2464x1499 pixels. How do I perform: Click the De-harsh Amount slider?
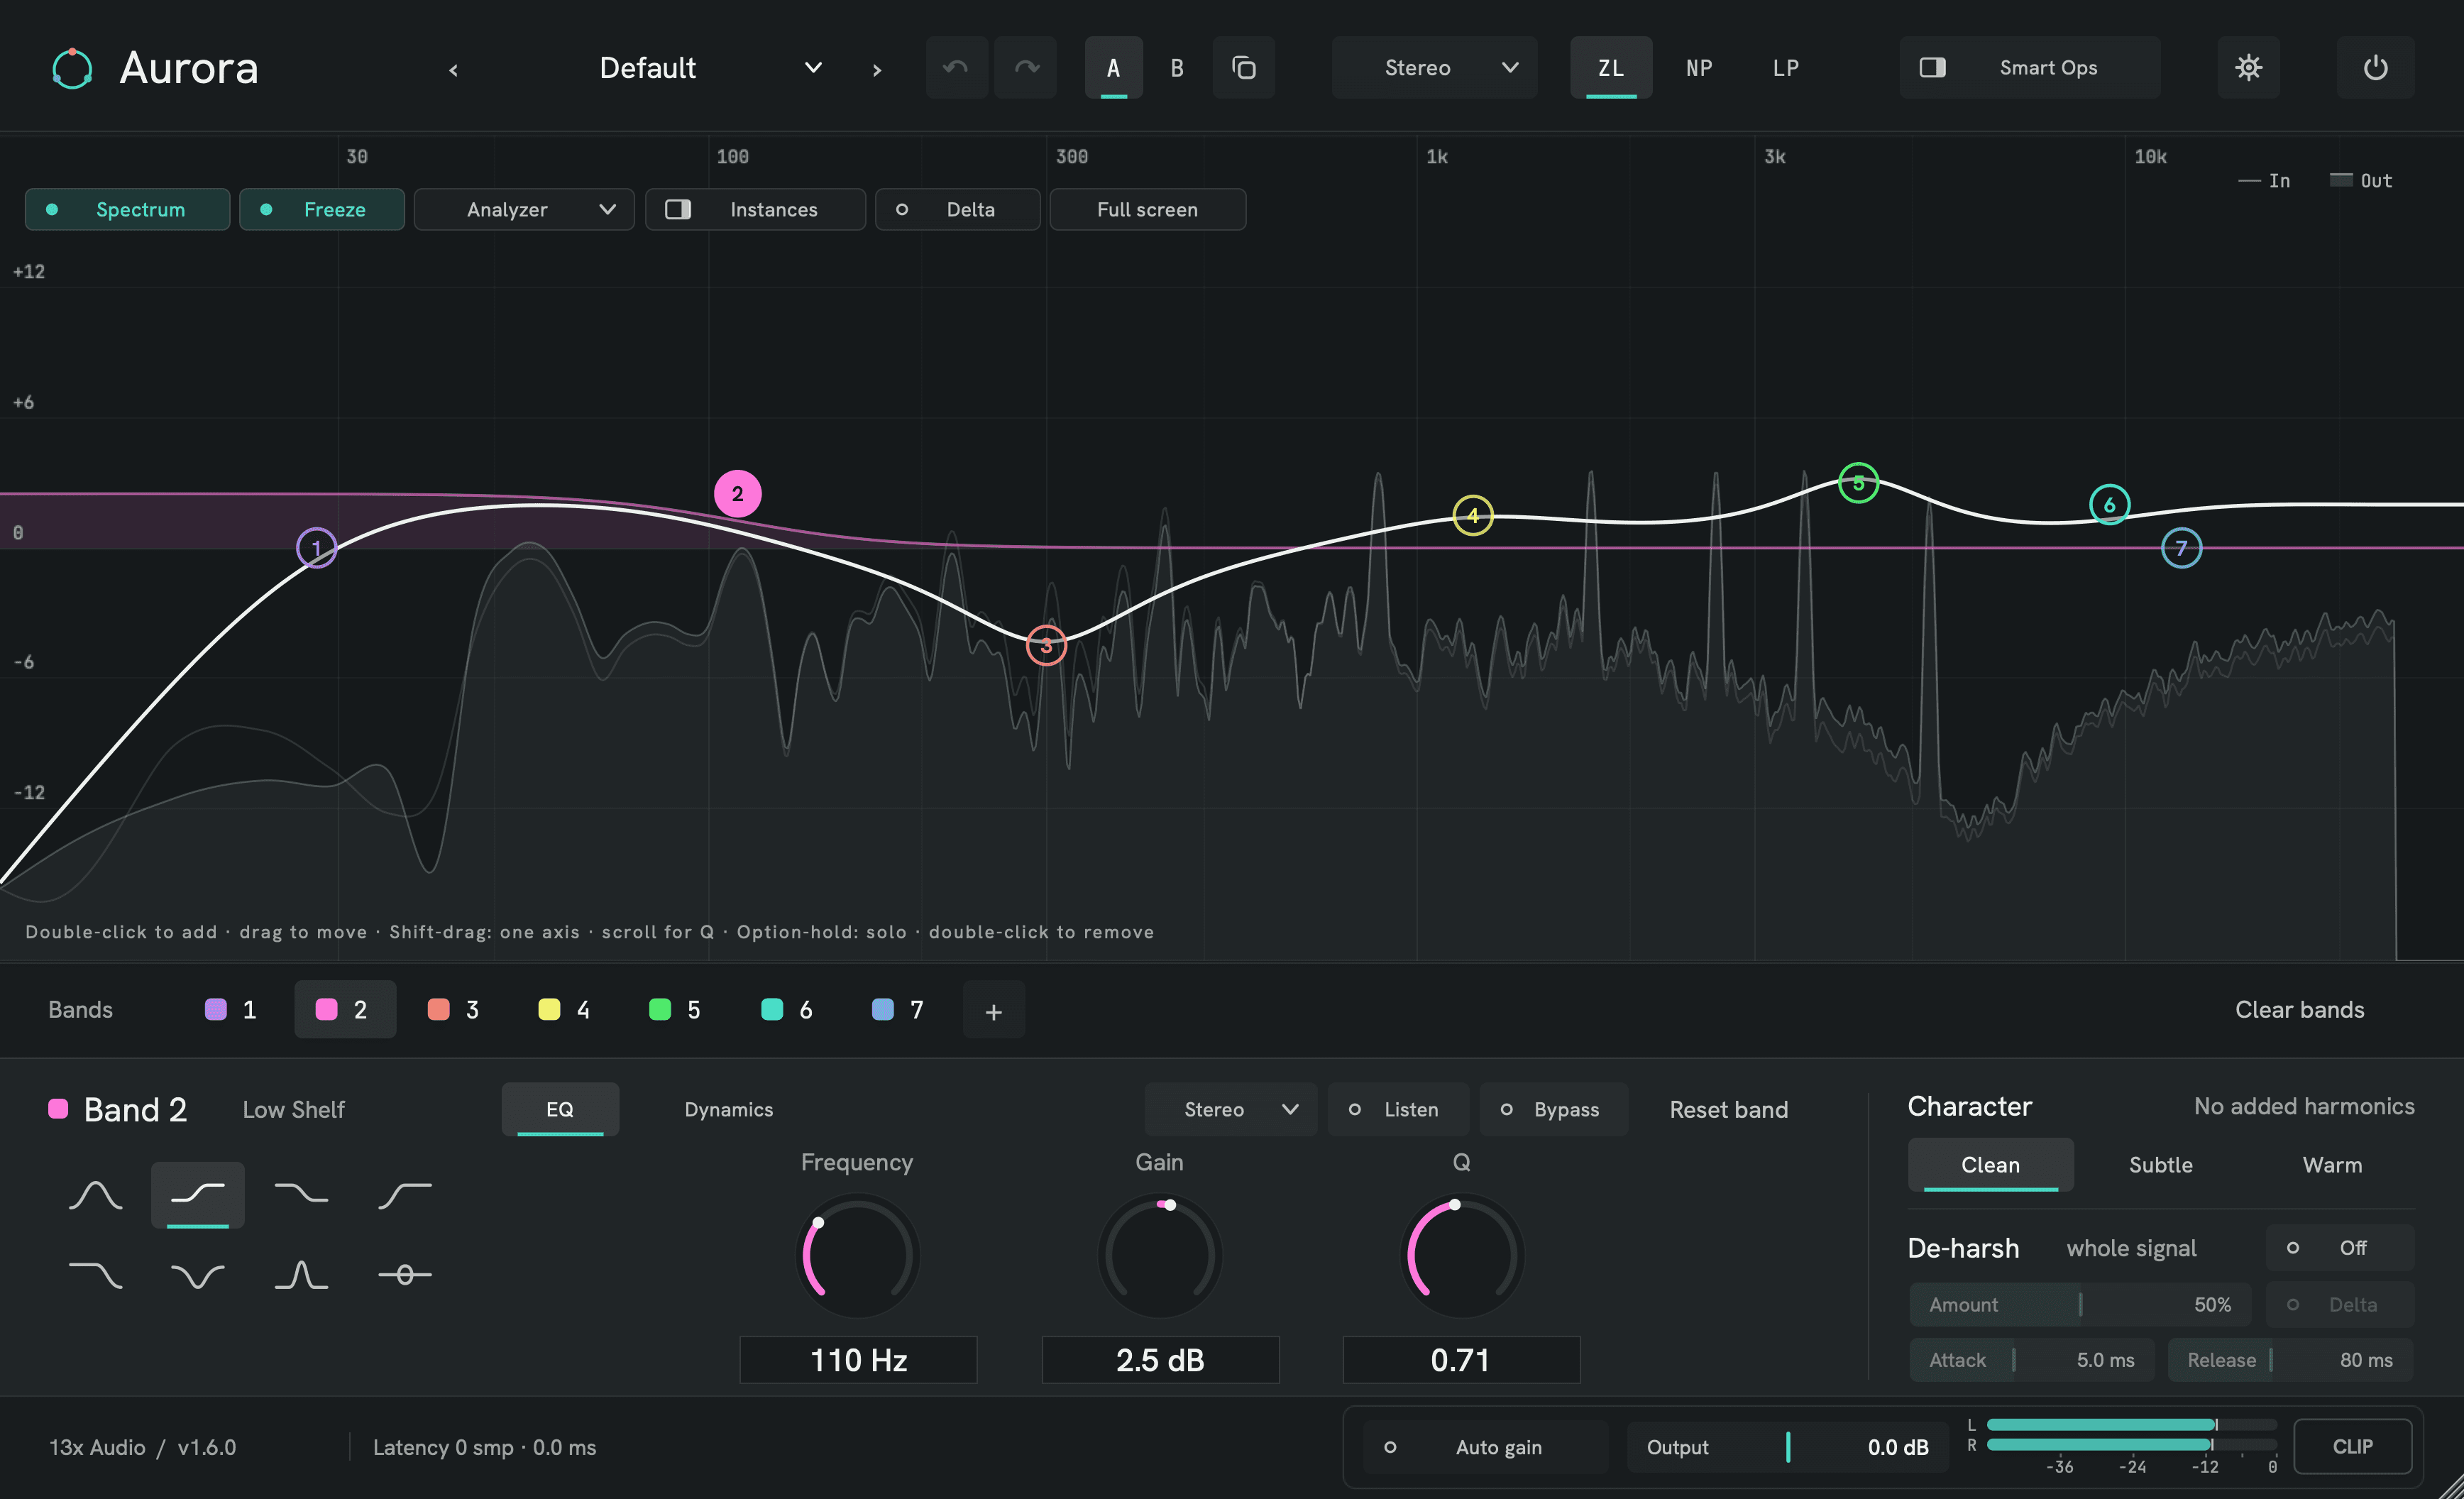[2080, 1305]
